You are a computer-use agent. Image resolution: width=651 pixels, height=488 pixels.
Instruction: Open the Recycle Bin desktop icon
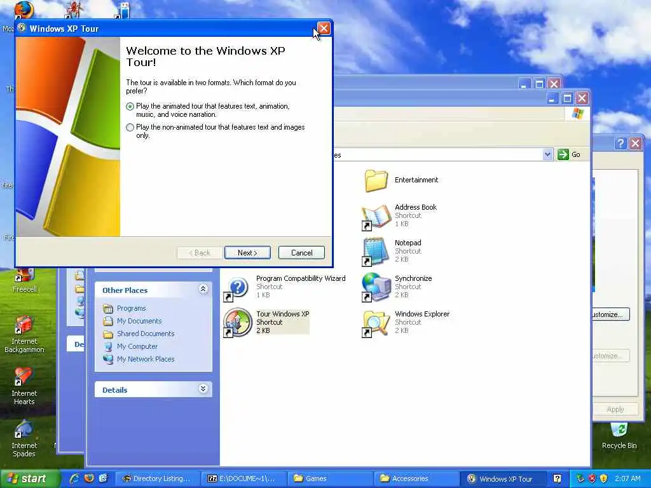tap(619, 436)
